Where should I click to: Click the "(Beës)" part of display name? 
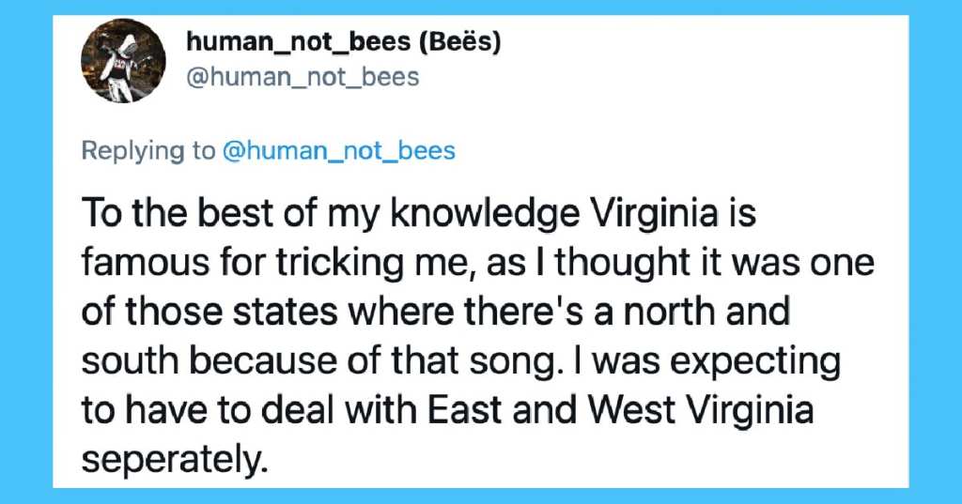point(460,41)
